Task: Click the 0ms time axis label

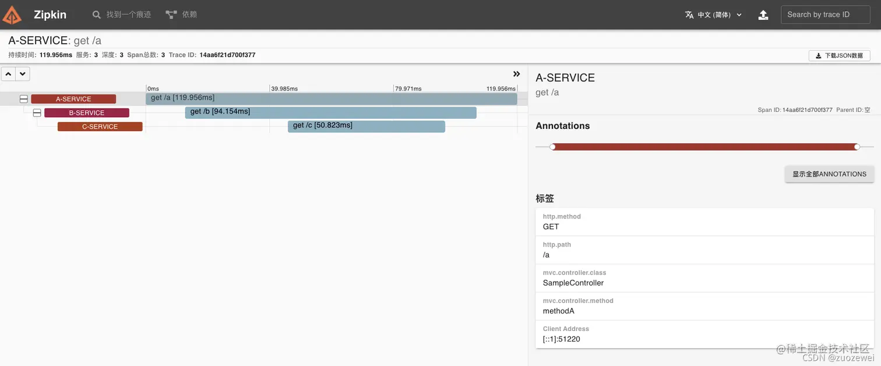Action: (x=153, y=89)
